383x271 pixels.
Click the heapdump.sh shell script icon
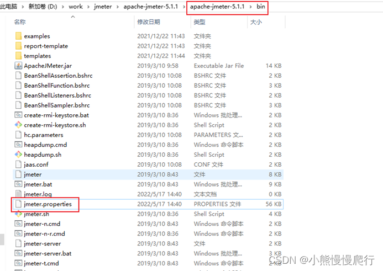[18, 155]
